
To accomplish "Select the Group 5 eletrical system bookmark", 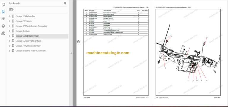I will 27,36.
